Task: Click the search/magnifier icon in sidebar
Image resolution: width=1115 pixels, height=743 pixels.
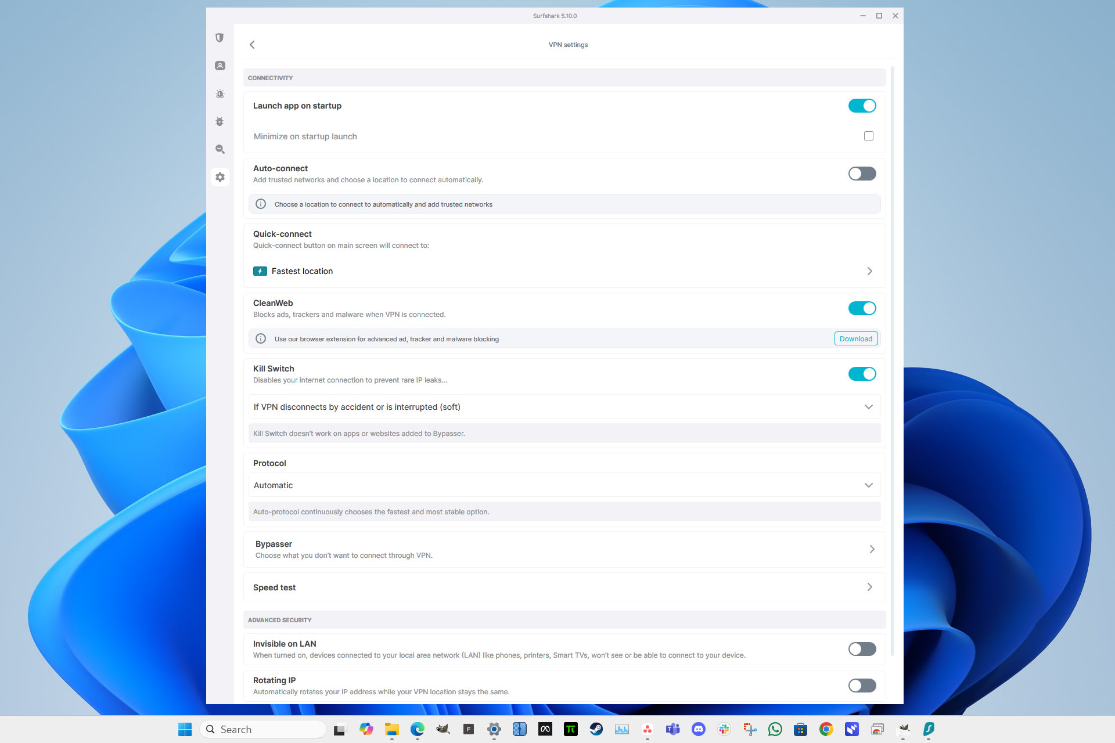Action: 219,149
